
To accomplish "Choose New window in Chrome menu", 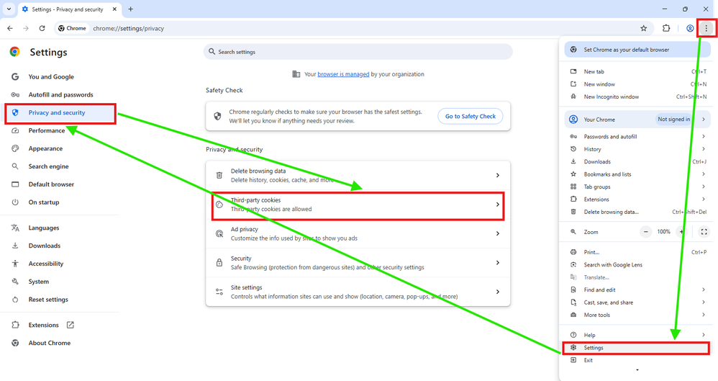I will coord(637,84).
